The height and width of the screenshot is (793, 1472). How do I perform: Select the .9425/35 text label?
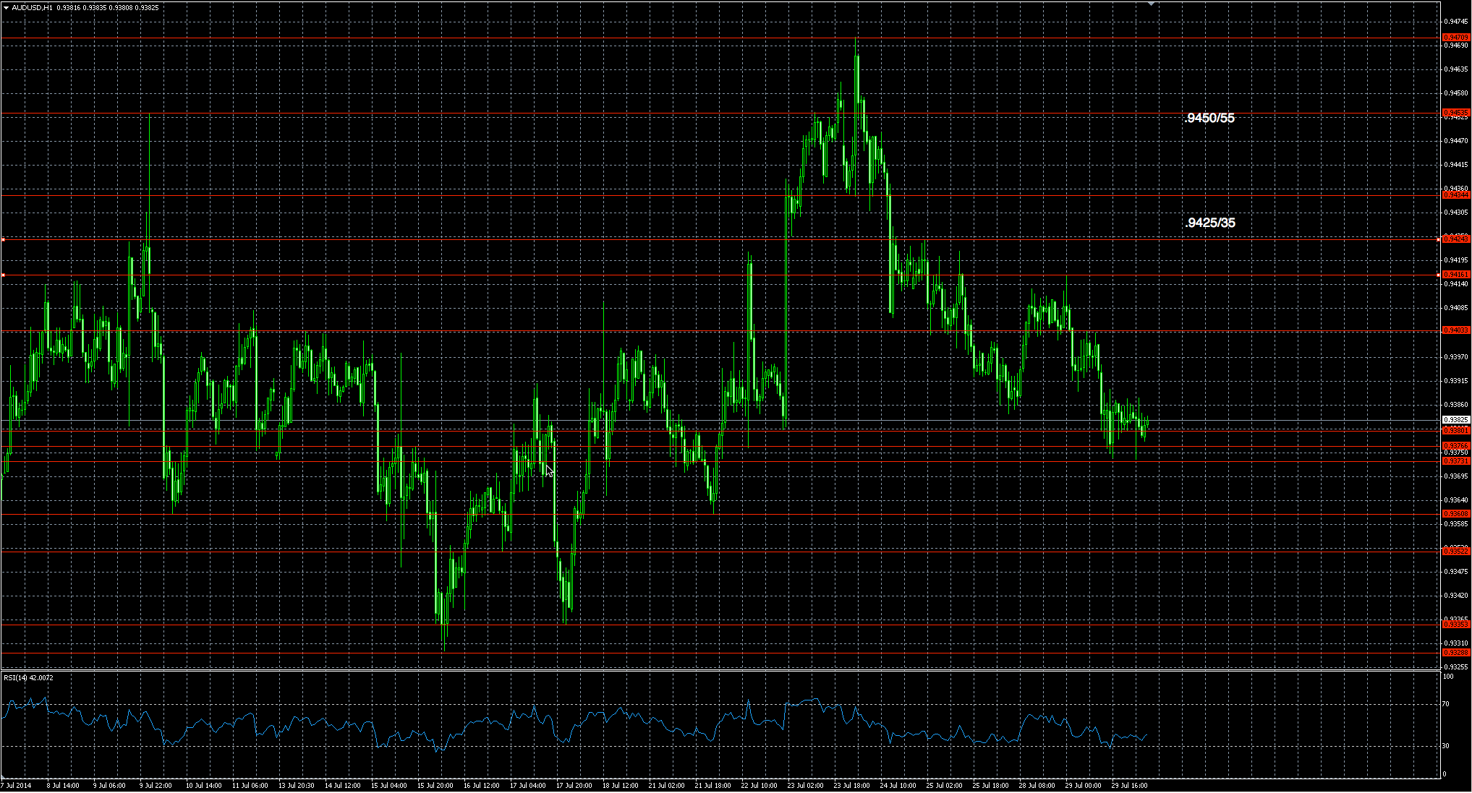coord(1209,223)
